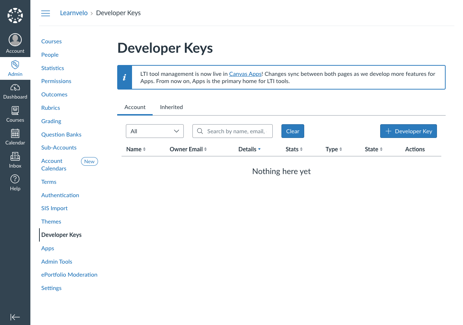Open the Canvas Apps link
The image size is (463, 325).
tap(245, 74)
